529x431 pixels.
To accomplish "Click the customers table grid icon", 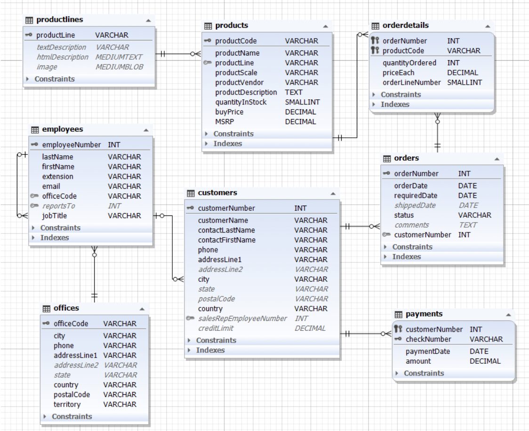I will coord(191,193).
